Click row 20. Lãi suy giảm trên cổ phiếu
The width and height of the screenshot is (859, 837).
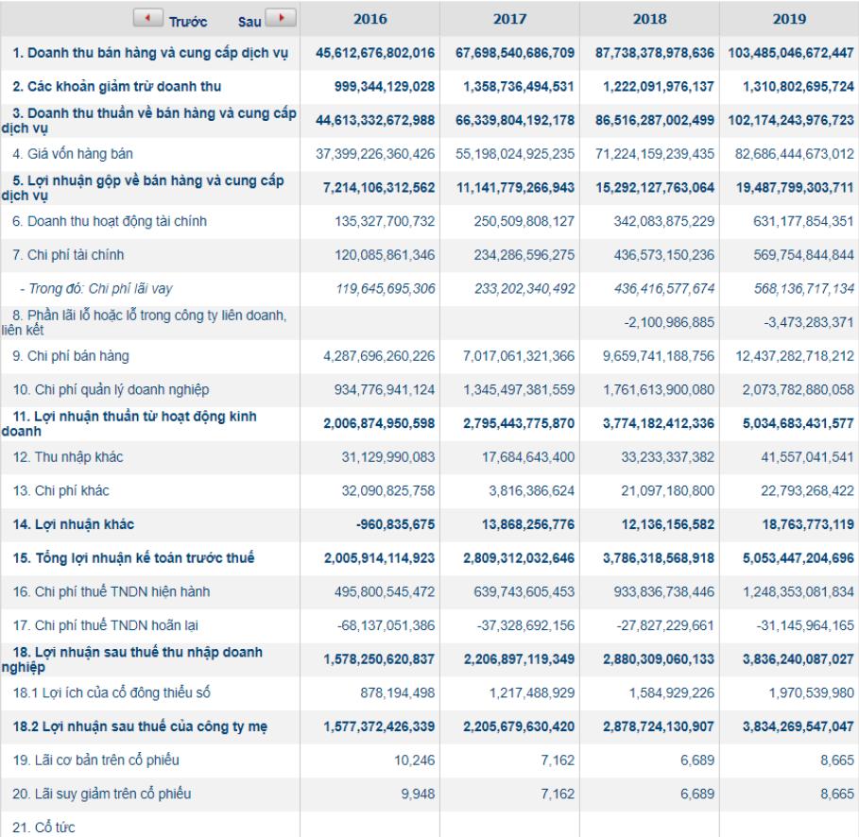tap(429, 794)
